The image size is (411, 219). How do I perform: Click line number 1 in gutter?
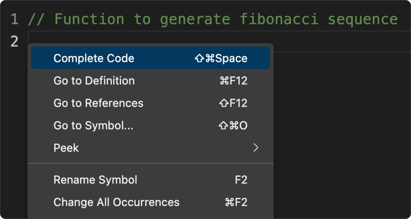point(14,20)
